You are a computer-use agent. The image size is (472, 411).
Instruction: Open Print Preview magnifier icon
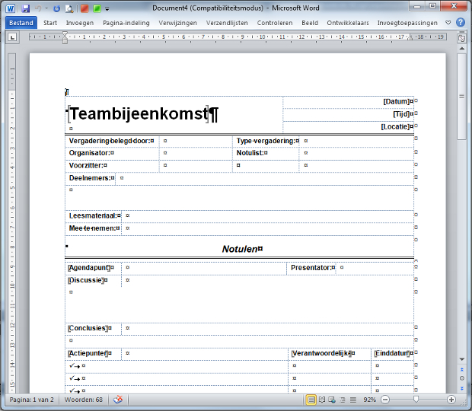[69, 8]
